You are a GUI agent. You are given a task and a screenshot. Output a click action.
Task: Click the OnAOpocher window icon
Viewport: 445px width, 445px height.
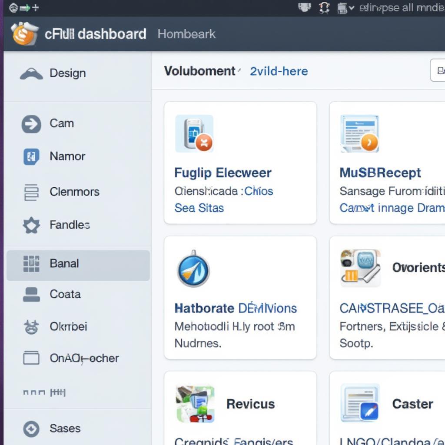click(31, 358)
